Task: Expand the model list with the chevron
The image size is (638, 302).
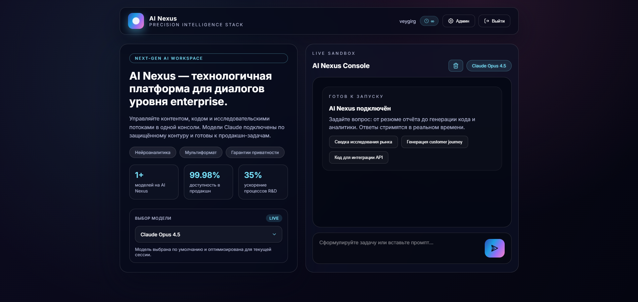Action: [274, 234]
